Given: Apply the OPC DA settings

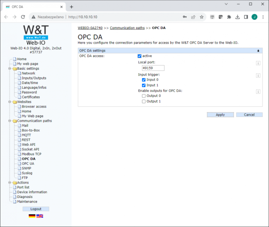Looking at the screenshot, I should pos(220,115).
